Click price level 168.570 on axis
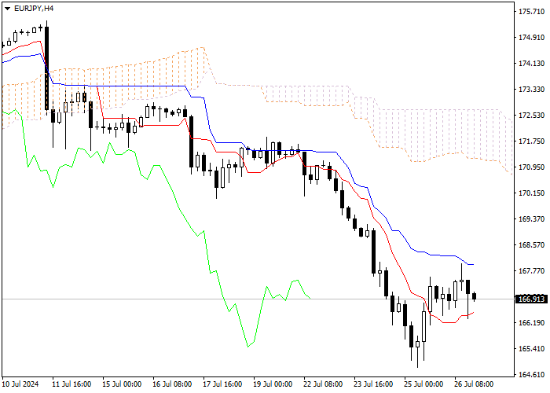 (531, 245)
